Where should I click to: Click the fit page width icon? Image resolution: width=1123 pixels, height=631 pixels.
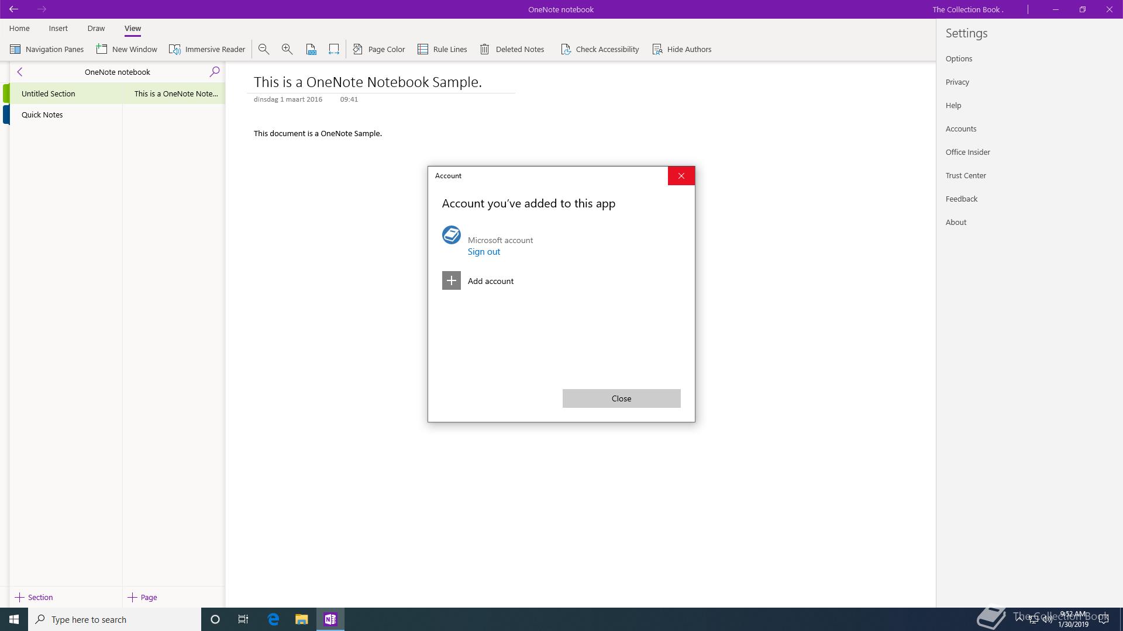click(x=334, y=49)
